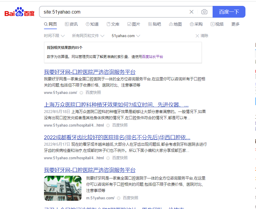This screenshot has height=209, width=256.
Task: Open 百度快照 for the www.51yahao.com/ result
Action: pyautogui.click(x=93, y=92)
